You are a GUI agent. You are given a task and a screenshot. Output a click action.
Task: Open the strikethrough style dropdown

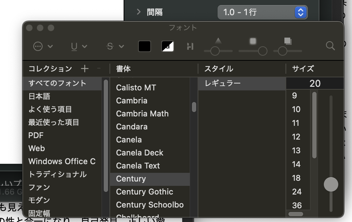coord(115,46)
